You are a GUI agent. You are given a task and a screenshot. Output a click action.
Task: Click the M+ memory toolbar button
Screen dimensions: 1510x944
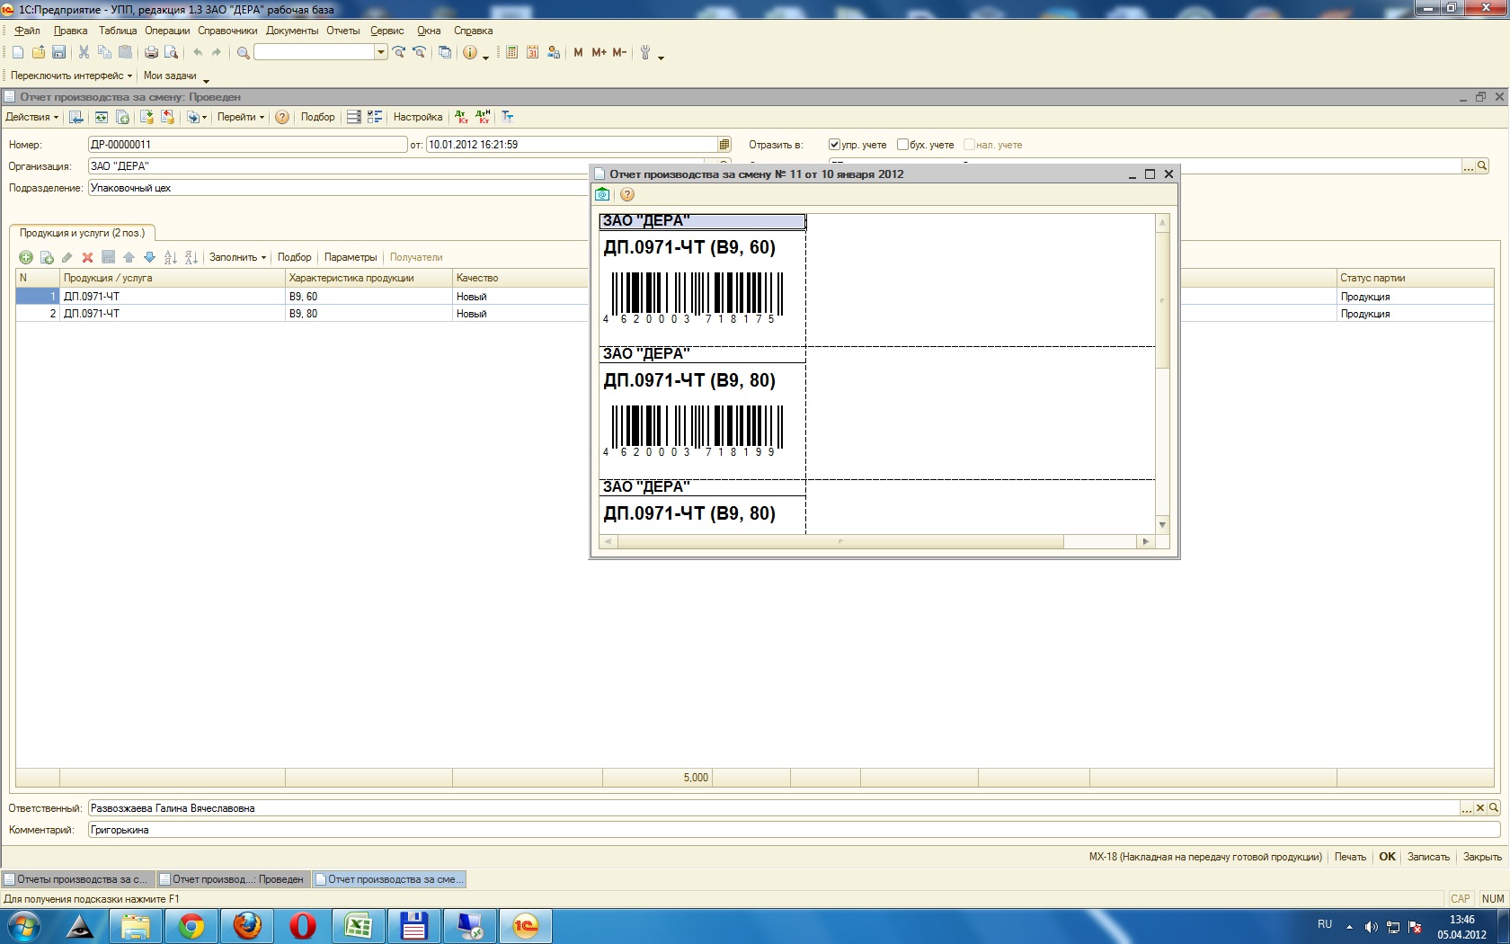point(599,53)
